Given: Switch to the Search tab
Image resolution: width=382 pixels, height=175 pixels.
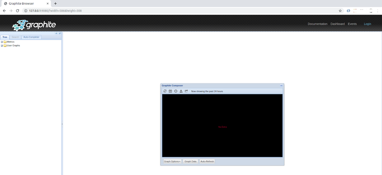Looking at the screenshot, I should [x=15, y=37].
